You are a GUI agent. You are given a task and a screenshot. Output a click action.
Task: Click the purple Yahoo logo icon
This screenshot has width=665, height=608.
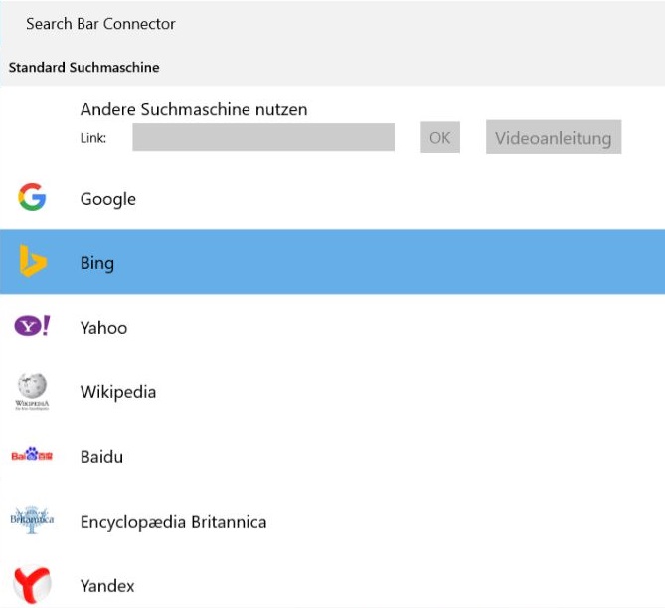(32, 326)
